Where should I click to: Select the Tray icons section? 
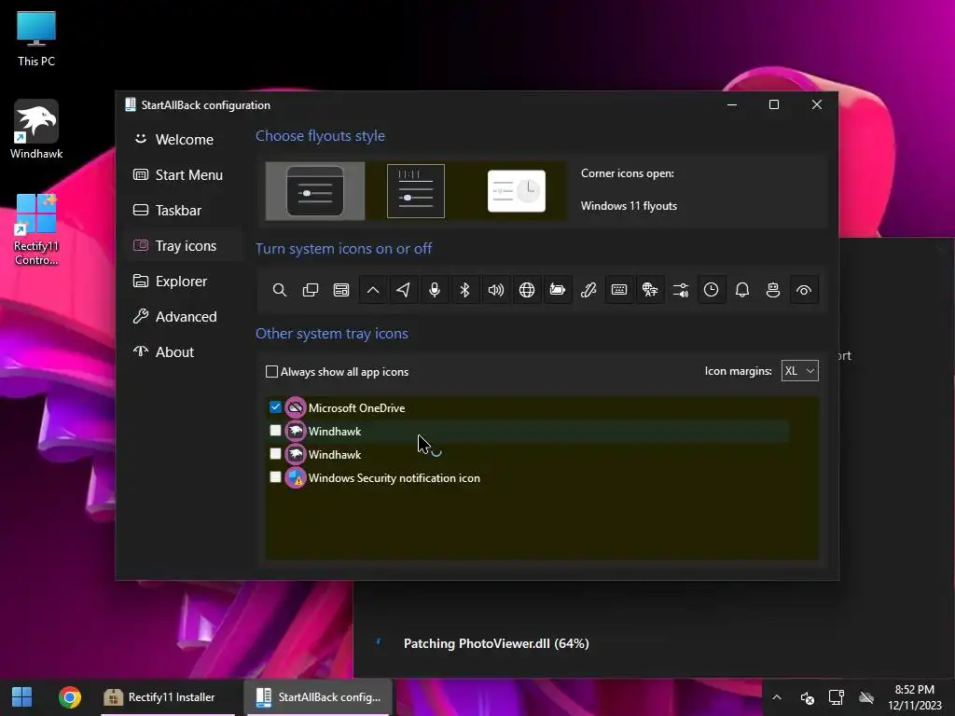pos(184,245)
